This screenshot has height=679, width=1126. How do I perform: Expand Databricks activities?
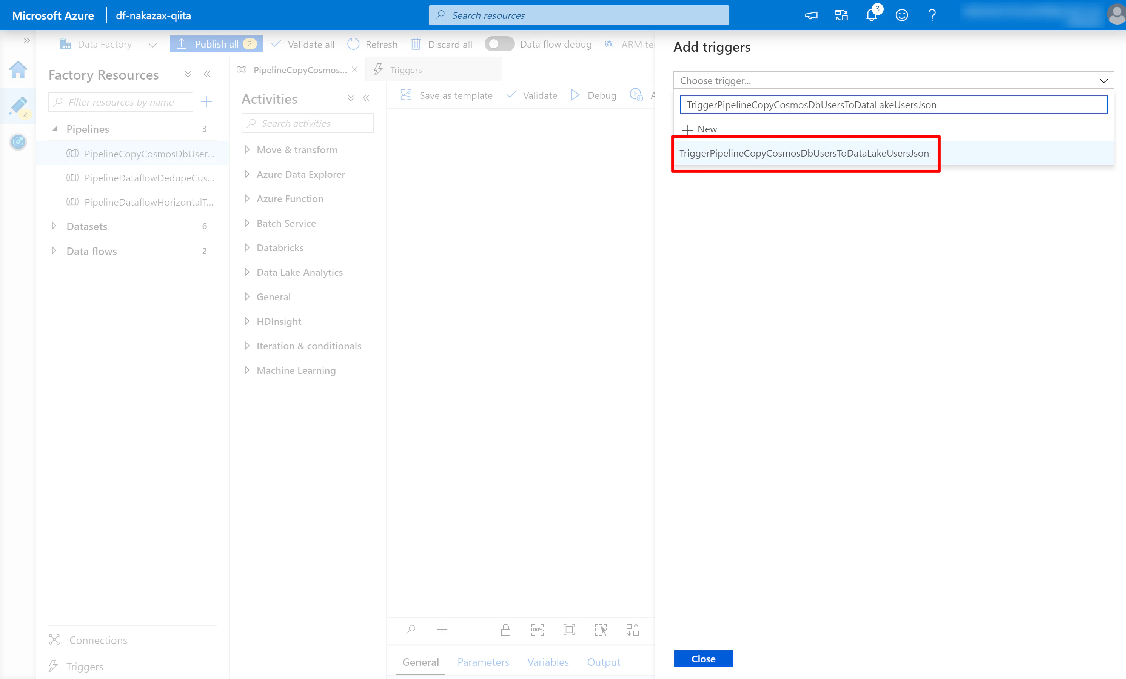coord(247,248)
